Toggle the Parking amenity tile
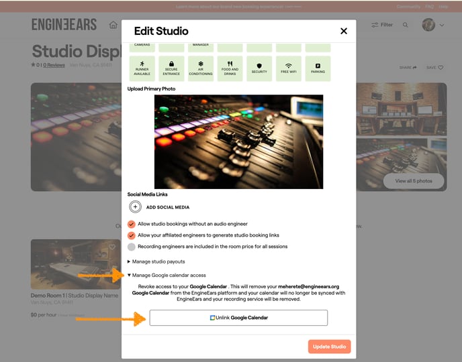462x362 pixels. (x=318, y=68)
